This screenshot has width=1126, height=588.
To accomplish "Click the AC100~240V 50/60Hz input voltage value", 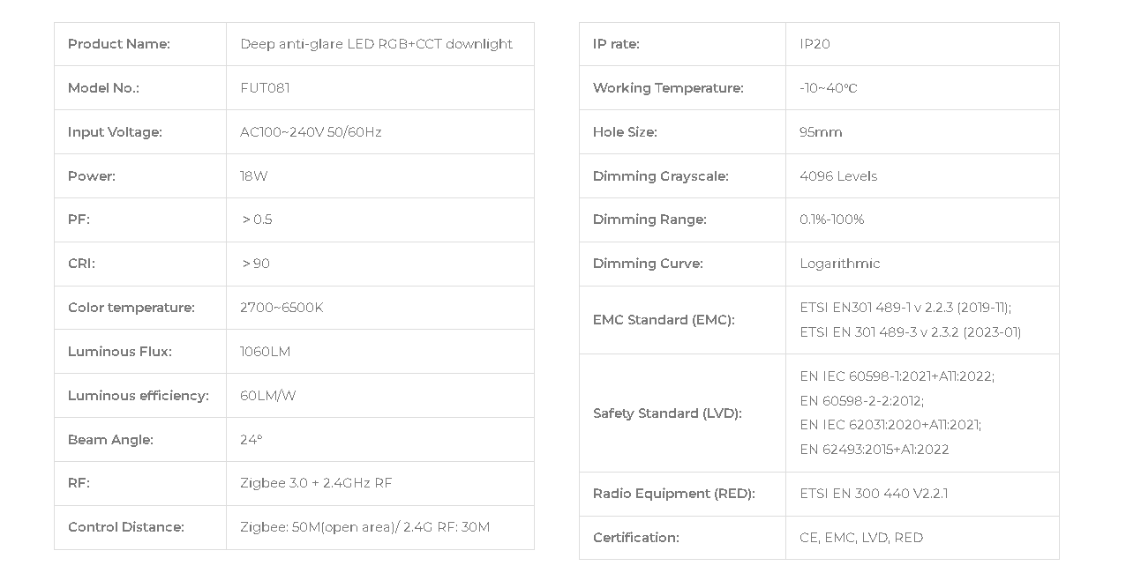I will (311, 132).
